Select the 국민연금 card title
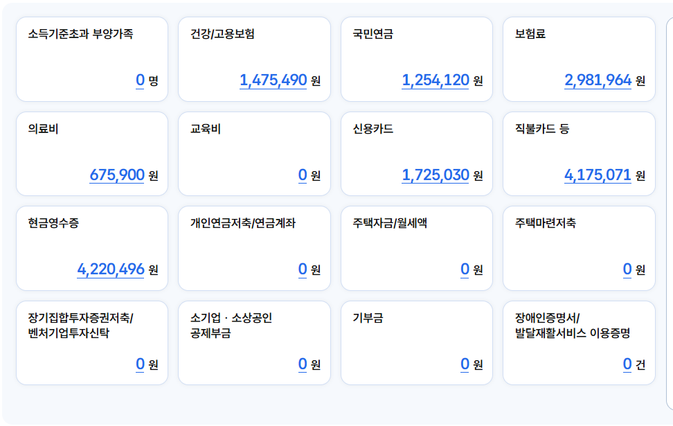This screenshot has width=673, height=426. (x=373, y=34)
